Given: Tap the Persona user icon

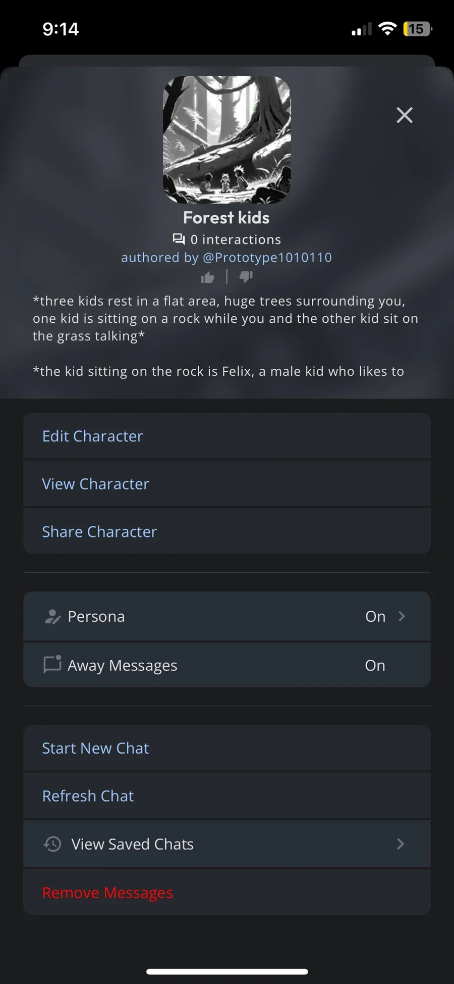Looking at the screenshot, I should pos(52,616).
